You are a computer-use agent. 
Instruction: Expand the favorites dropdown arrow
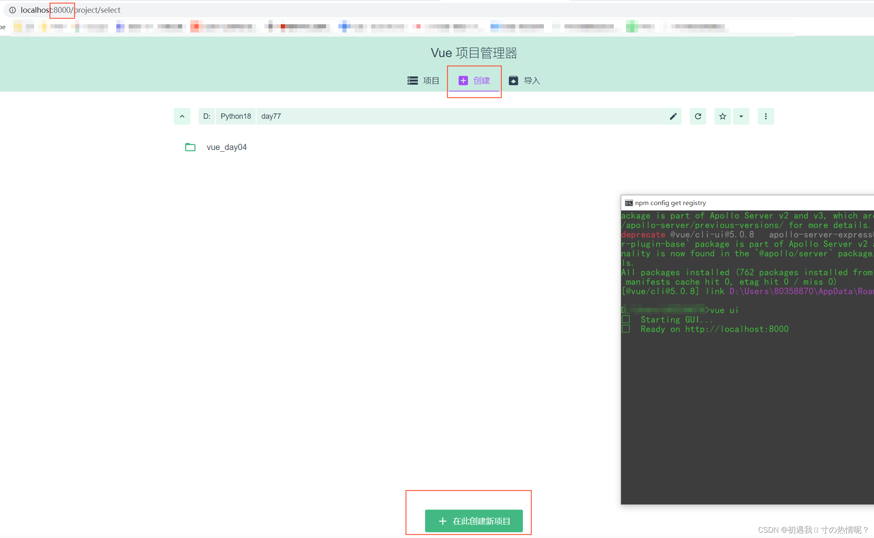tap(741, 116)
